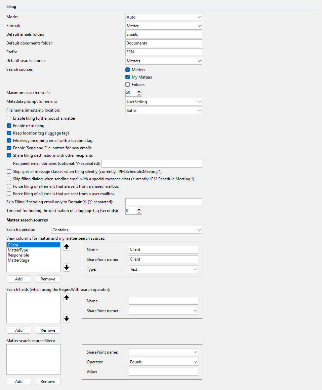This screenshot has height=390, width=322.
Task: Move search field up with arrow
Action: pos(67,298)
